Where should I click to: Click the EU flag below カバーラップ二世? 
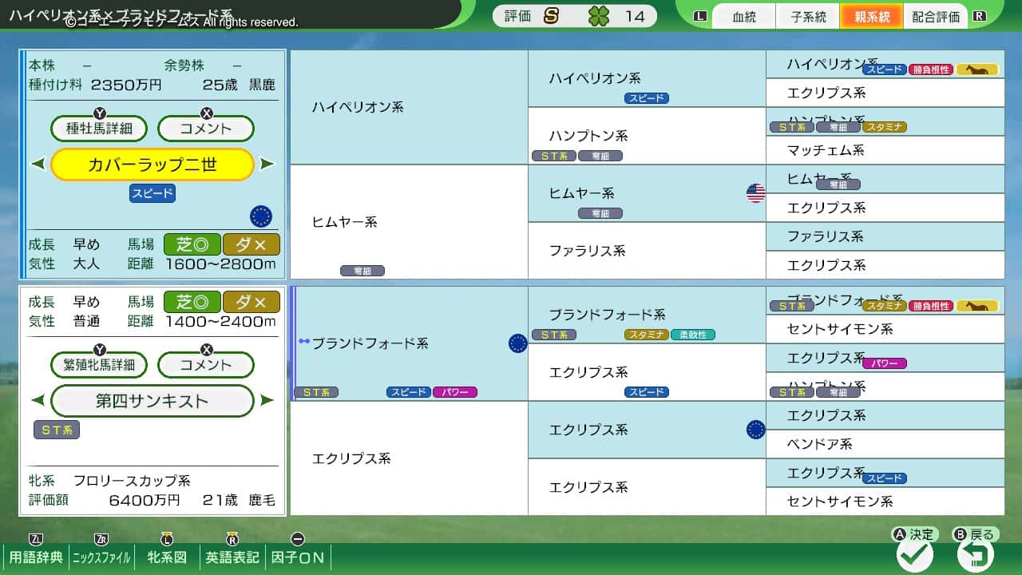tap(261, 215)
